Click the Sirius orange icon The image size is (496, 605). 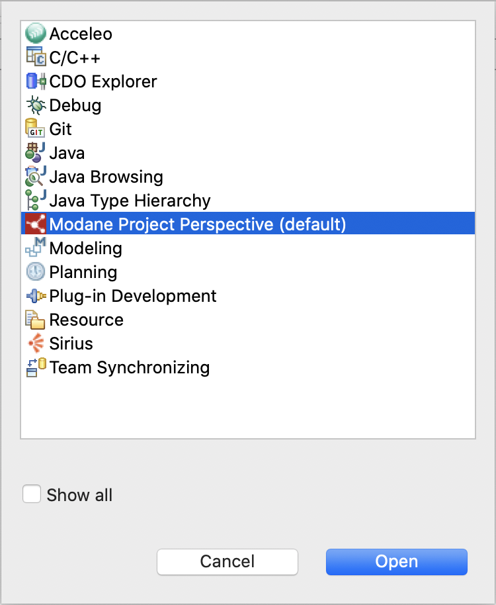[36, 344]
